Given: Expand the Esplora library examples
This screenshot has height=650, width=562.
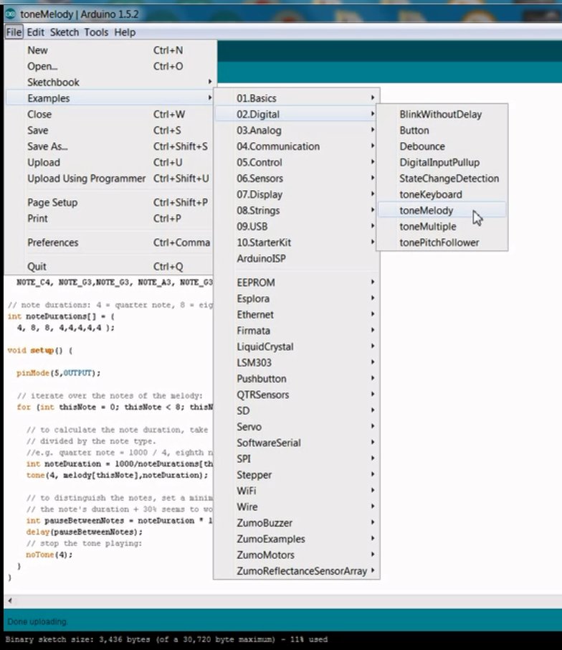Looking at the screenshot, I should point(297,298).
